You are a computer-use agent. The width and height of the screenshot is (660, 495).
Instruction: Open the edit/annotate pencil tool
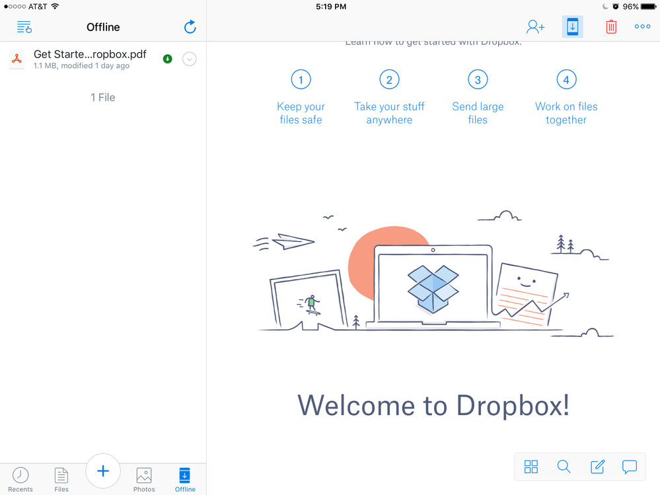pyautogui.click(x=597, y=467)
